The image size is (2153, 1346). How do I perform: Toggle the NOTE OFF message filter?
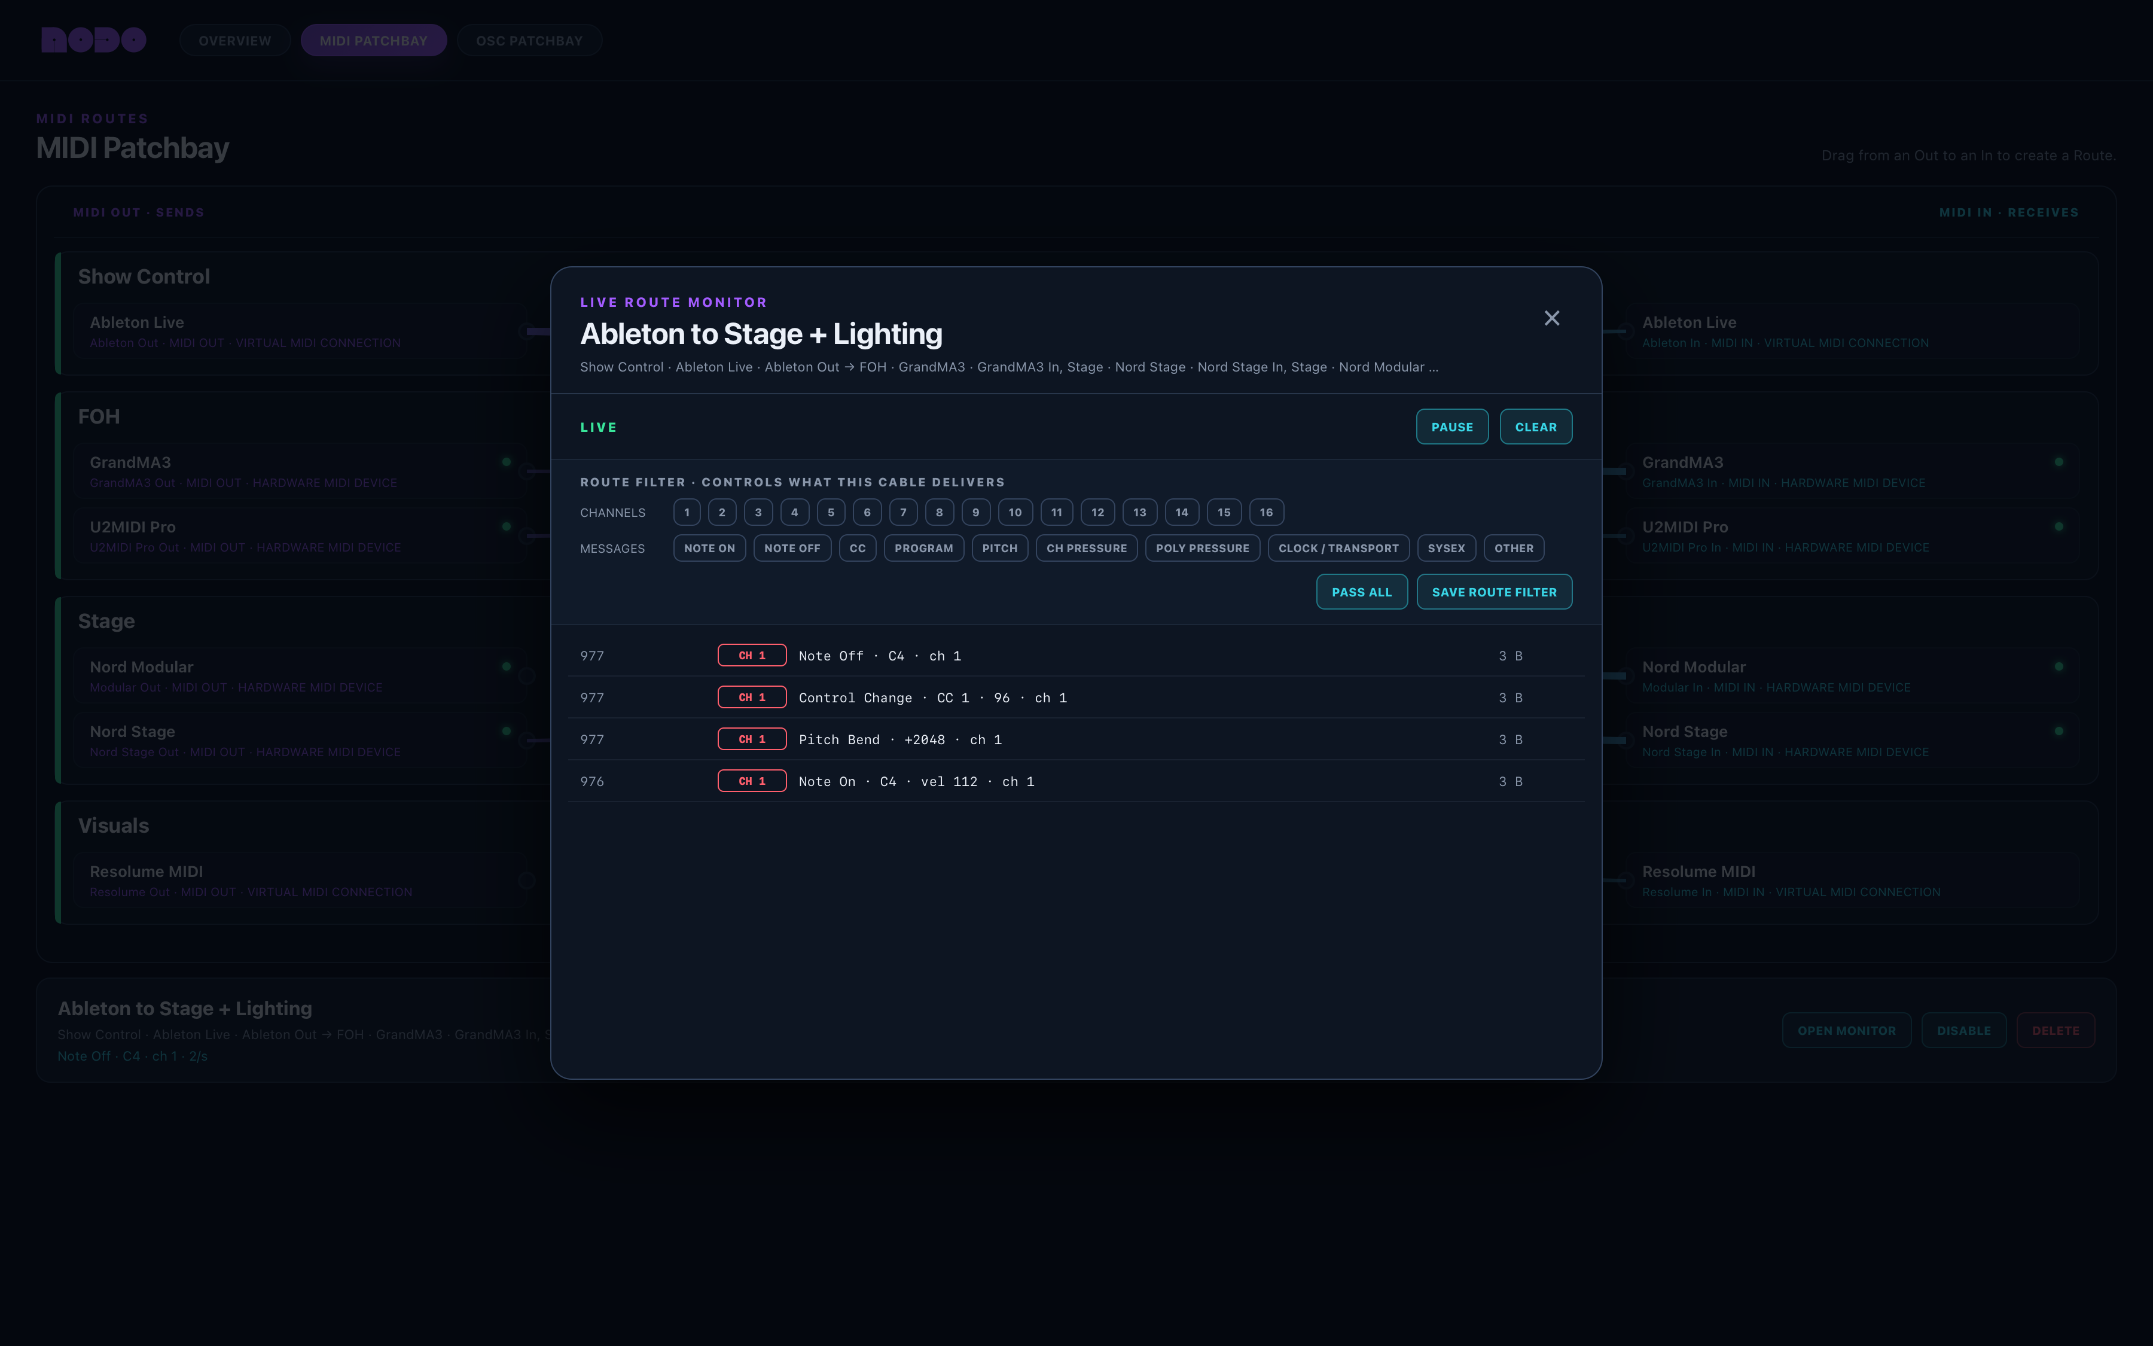click(x=792, y=549)
